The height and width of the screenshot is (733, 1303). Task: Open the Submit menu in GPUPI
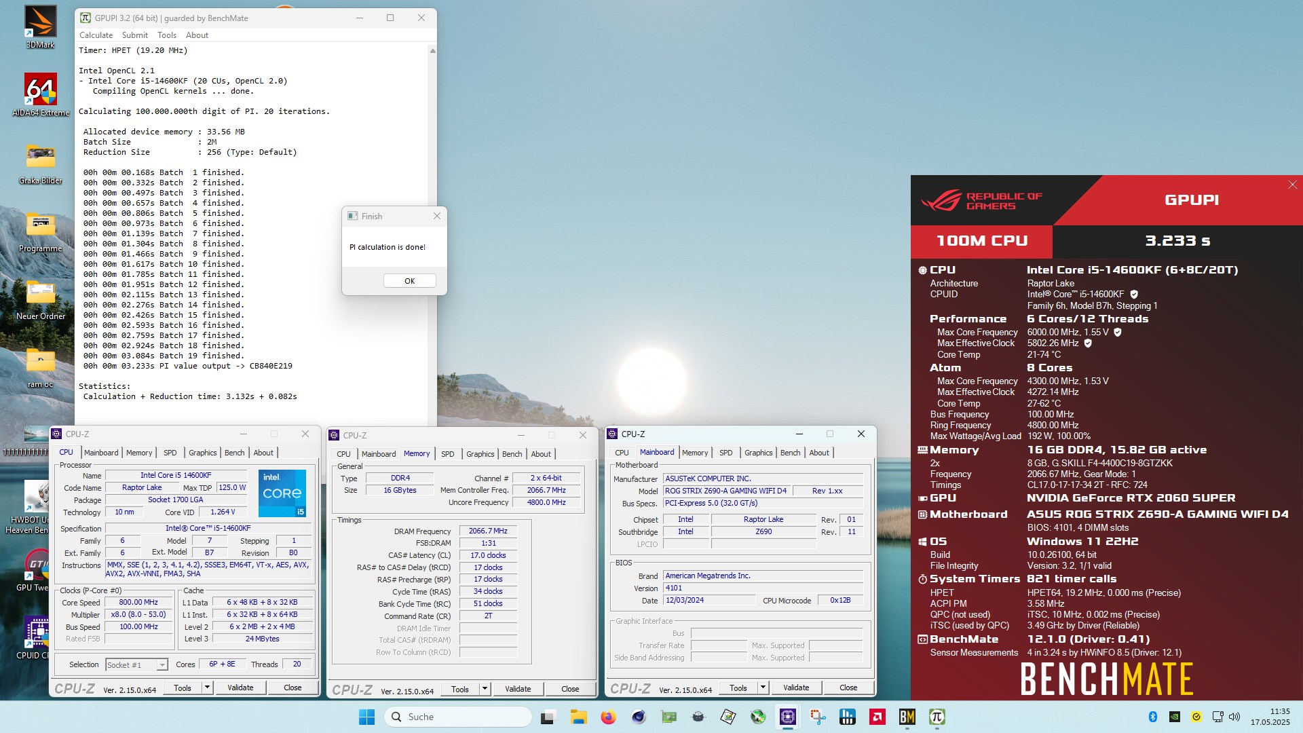[134, 35]
